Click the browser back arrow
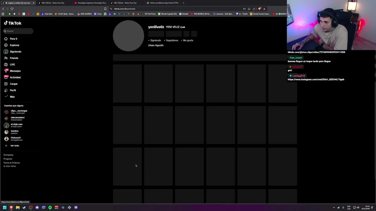 click(x=3, y=9)
